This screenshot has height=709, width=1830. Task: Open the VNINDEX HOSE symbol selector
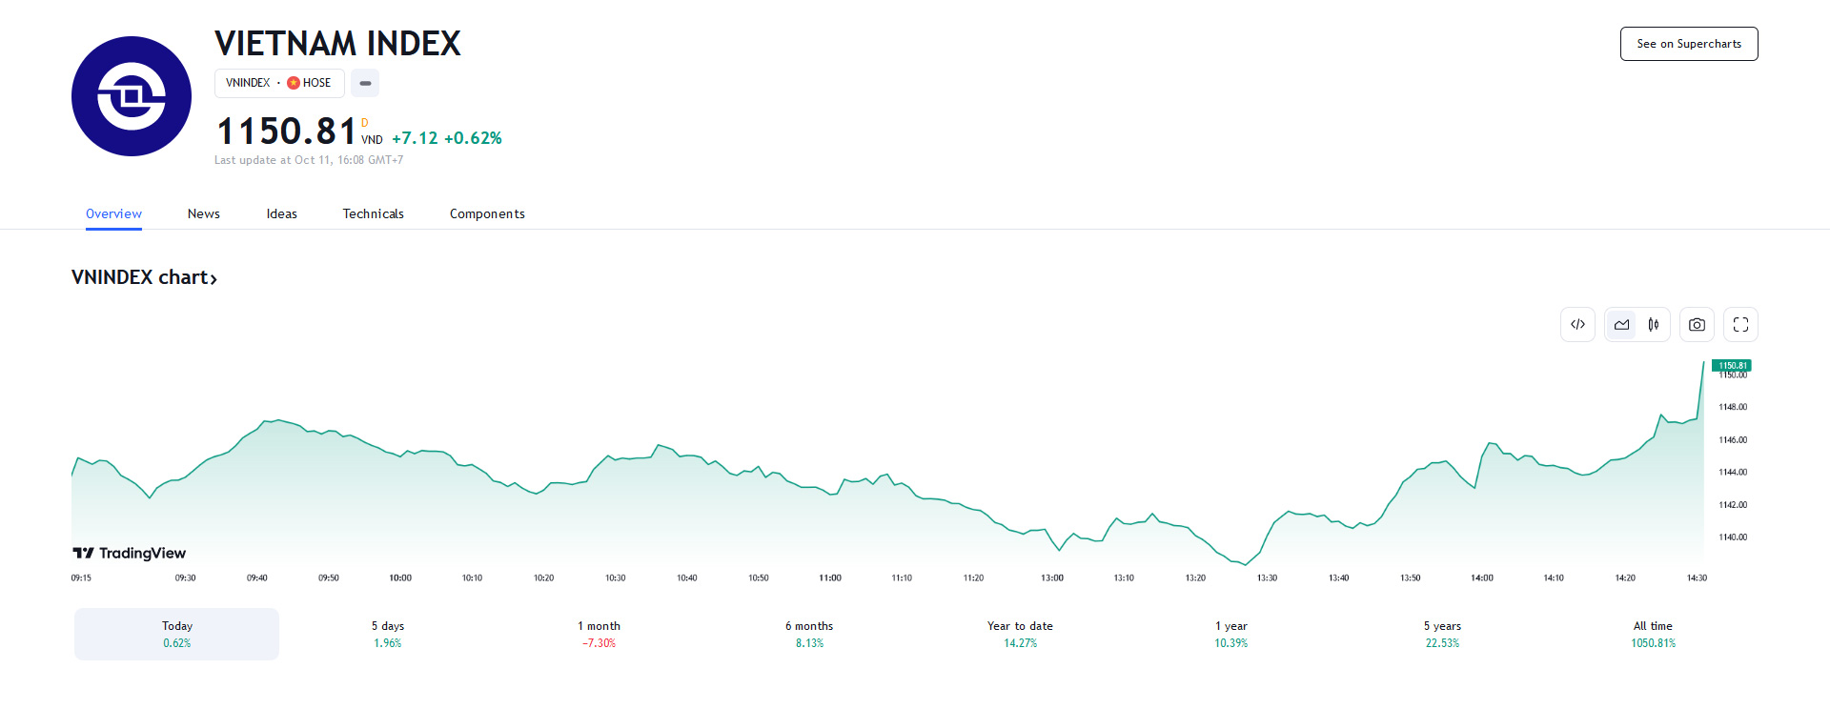(x=278, y=83)
